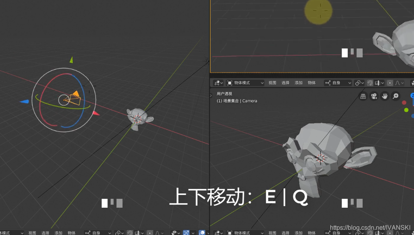Click the orange camera up-triangle marker
The image size is (414, 235).
pyautogui.click(x=76, y=93)
